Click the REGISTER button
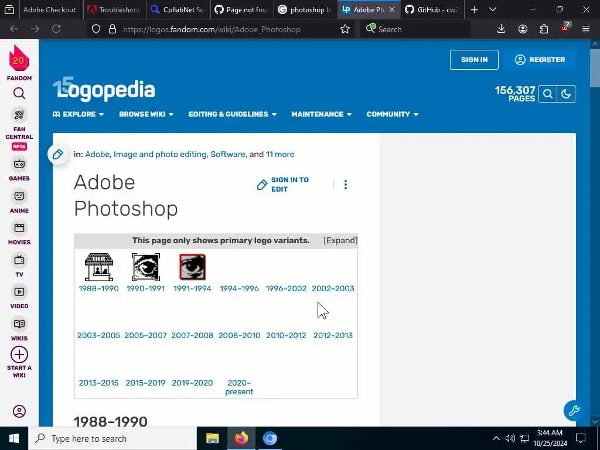This screenshot has width=600, height=450. [540, 60]
